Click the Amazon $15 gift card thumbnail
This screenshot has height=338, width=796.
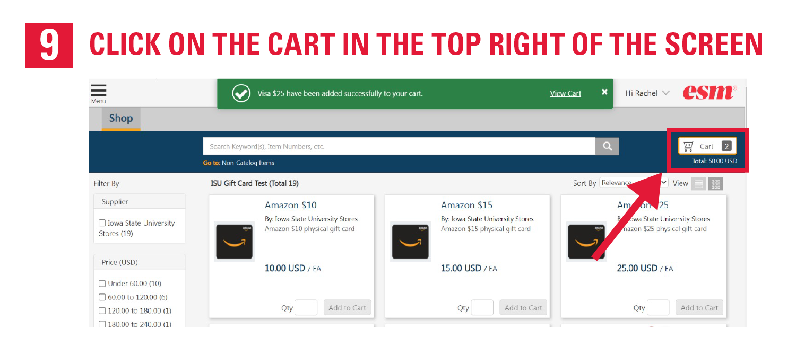coord(410,242)
